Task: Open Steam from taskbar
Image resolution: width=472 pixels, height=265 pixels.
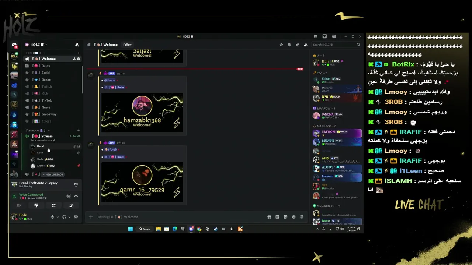Action: pyautogui.click(x=215, y=229)
